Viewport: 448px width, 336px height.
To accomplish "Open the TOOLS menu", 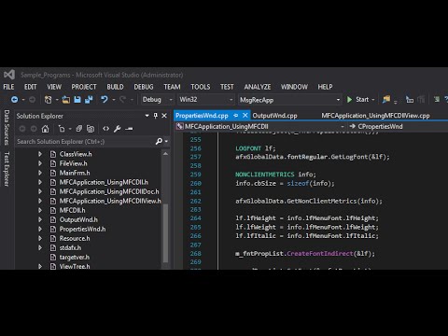I will pyautogui.click(x=201, y=87).
